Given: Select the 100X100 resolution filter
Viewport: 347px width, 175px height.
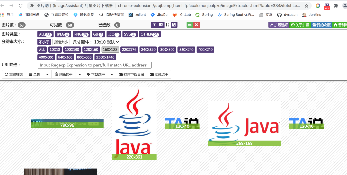Looking at the screenshot, I should 72,49.
